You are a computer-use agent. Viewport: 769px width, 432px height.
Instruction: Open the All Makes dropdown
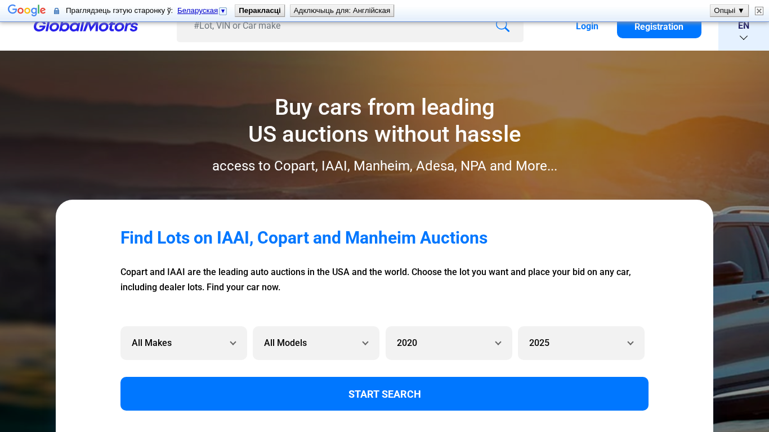point(184,343)
